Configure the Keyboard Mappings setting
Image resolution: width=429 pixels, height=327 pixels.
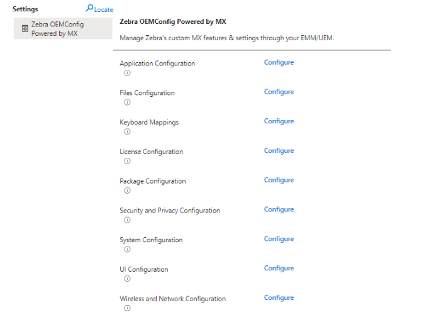pyautogui.click(x=279, y=121)
